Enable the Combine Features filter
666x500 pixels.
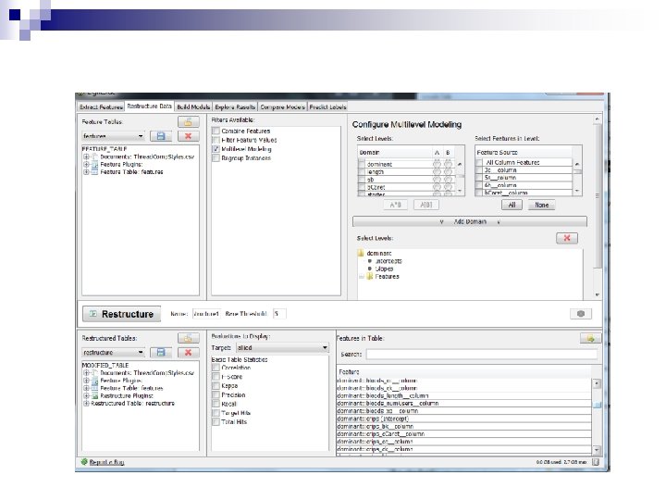[x=216, y=131]
